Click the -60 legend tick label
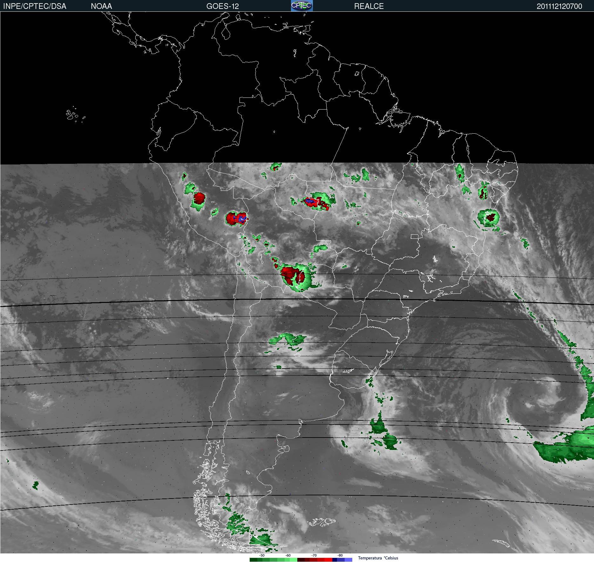 tap(288, 555)
